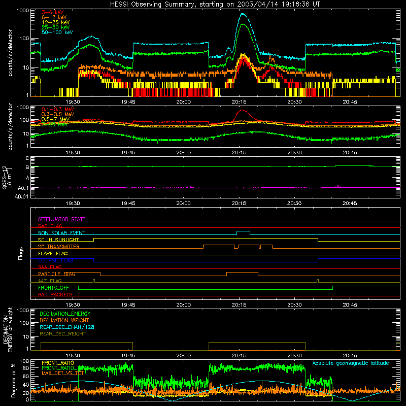Screen dimensions: 406x406
Task: Click the MAX_DET_VS_TOT legend label
Action: (63, 373)
